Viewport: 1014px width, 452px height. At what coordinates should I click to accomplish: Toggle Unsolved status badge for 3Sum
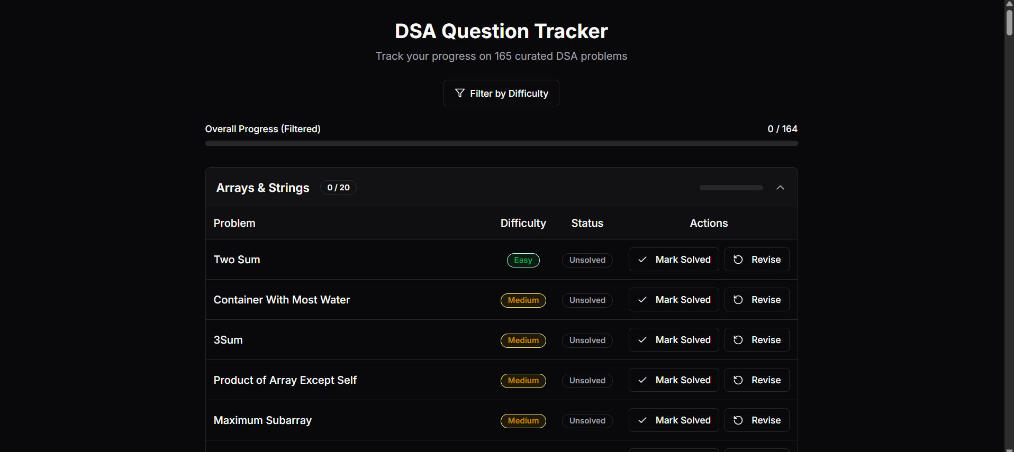point(587,340)
